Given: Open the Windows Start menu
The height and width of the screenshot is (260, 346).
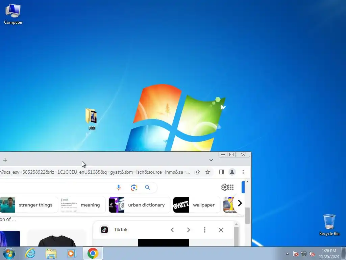Looking at the screenshot, I should [9, 253].
